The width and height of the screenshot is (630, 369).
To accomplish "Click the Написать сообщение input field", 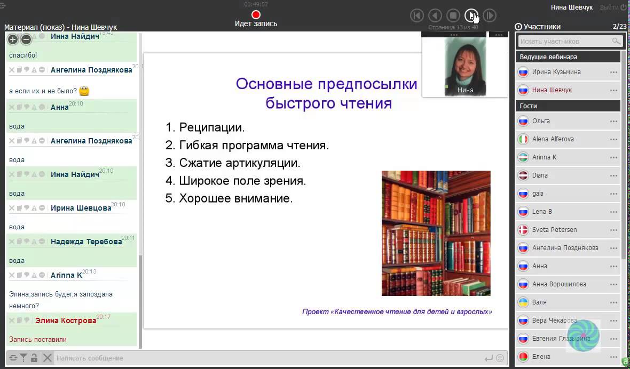I will click(x=269, y=358).
